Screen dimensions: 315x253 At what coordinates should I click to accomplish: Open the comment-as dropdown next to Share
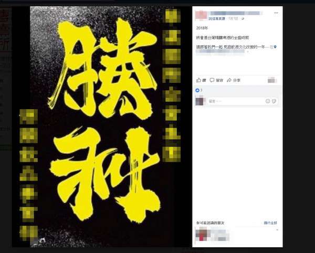pyautogui.click(x=272, y=80)
